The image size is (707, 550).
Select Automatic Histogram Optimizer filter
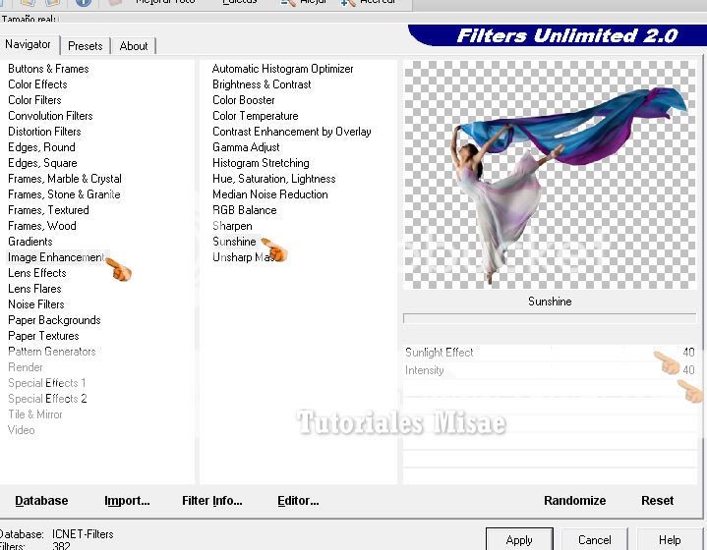282,69
